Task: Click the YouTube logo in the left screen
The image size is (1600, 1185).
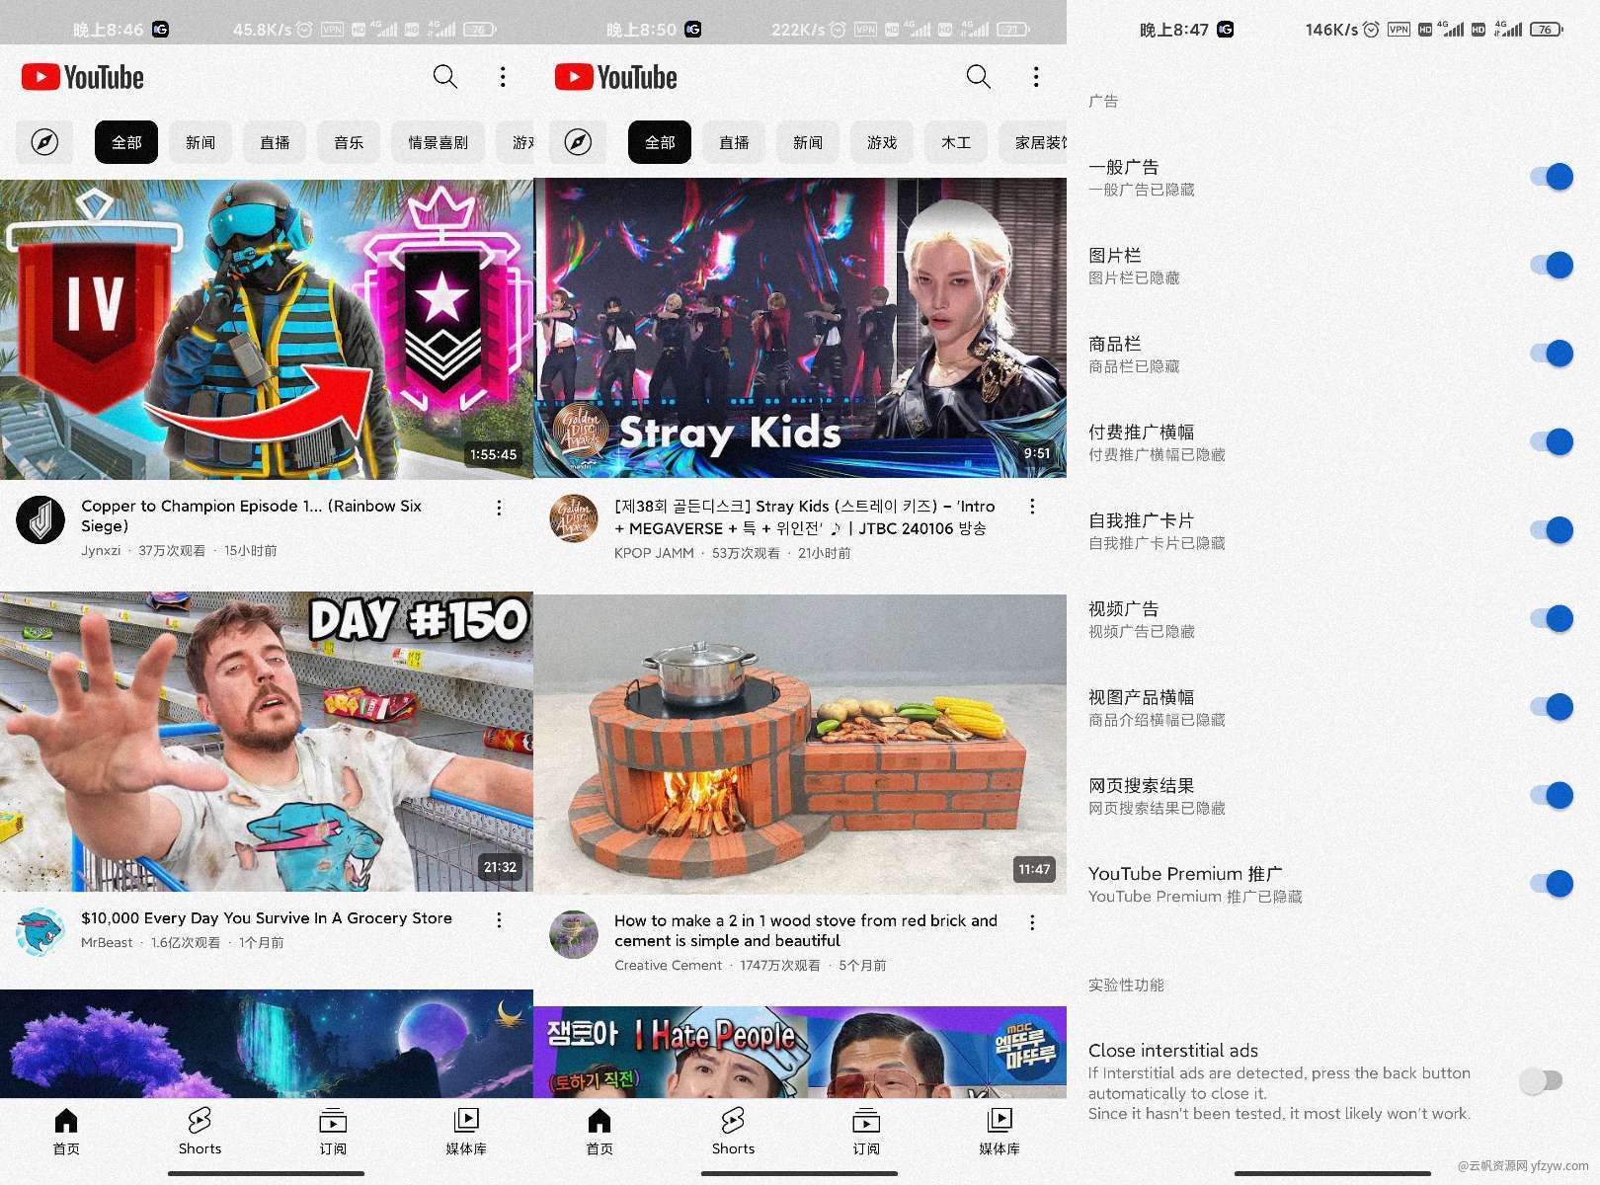Action: click(x=83, y=77)
